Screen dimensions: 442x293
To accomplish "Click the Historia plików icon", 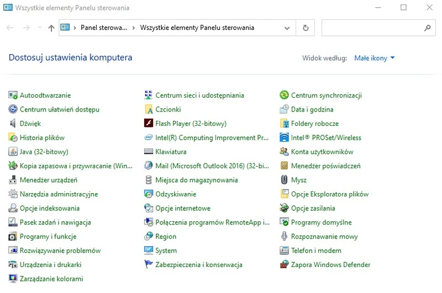I will click(13, 137).
